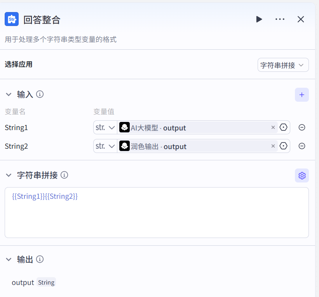
Task: Close the 回答整合 panel
Action: pyautogui.click(x=301, y=19)
